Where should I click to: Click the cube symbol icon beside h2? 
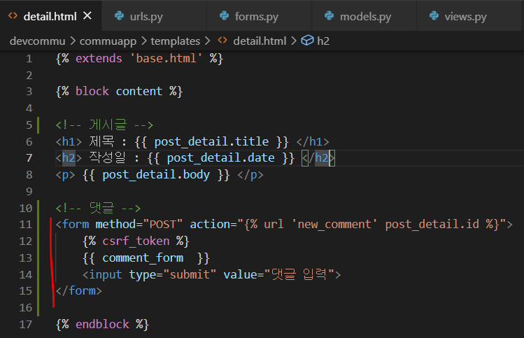[x=307, y=41]
